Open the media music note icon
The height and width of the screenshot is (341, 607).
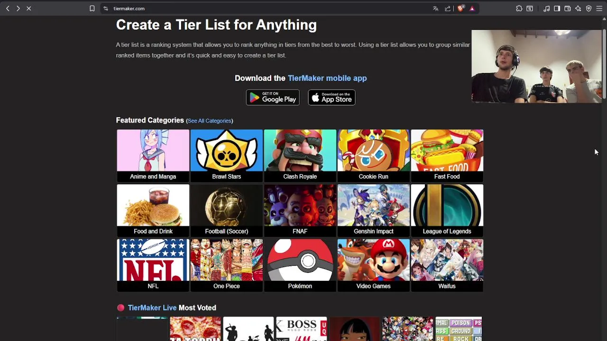click(x=546, y=9)
